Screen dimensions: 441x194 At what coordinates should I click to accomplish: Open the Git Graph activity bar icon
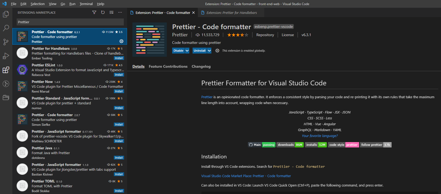tap(6, 84)
